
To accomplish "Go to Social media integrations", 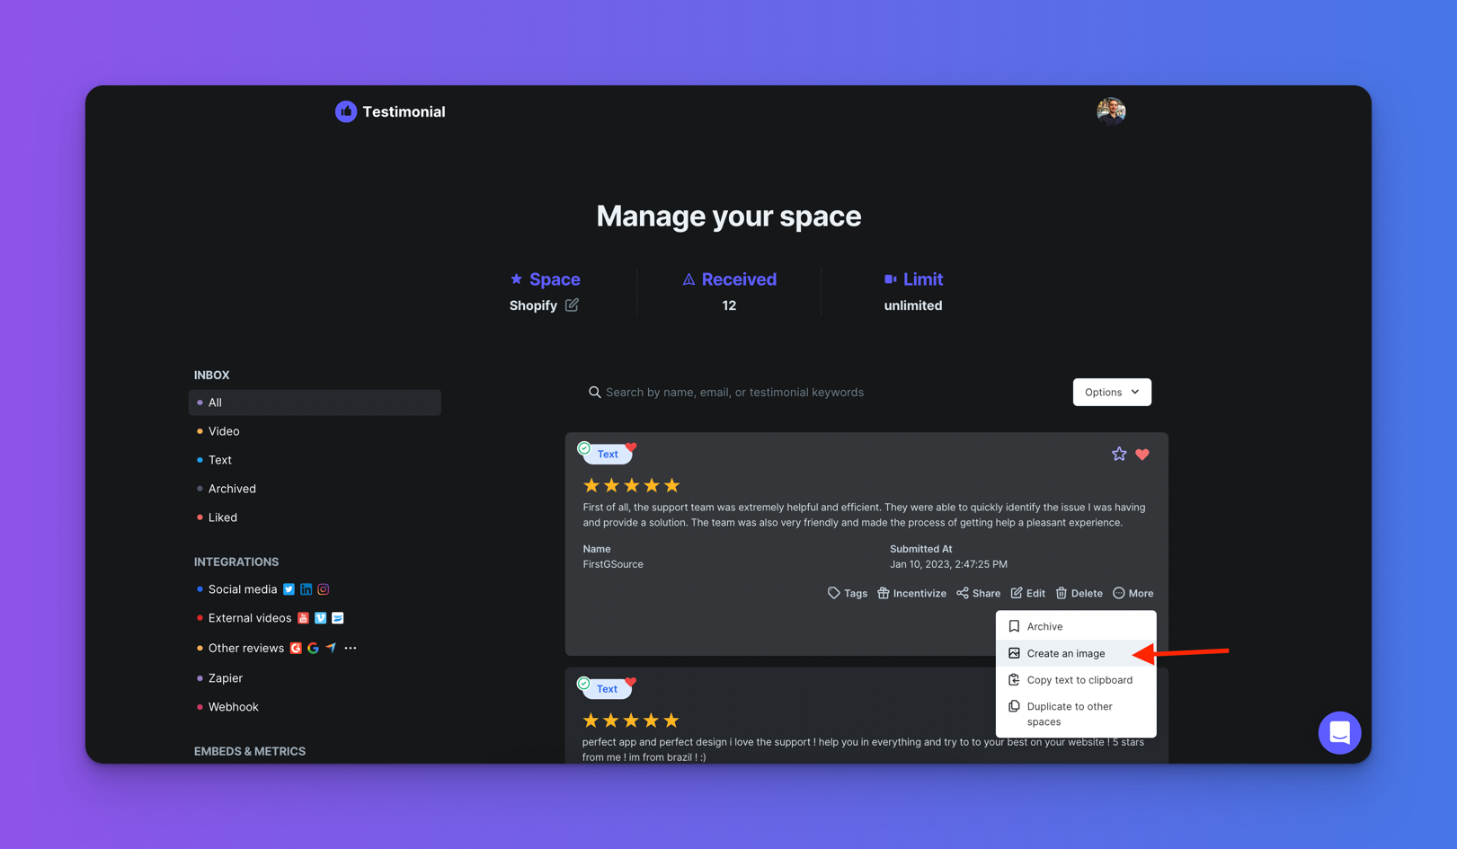I will click(x=243, y=589).
